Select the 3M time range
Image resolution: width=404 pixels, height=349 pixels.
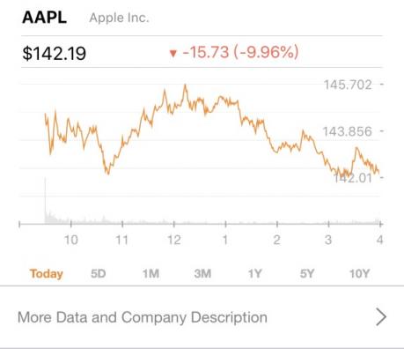202,273
